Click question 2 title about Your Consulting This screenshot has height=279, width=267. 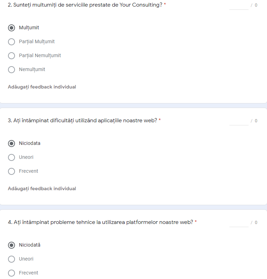point(85,5)
